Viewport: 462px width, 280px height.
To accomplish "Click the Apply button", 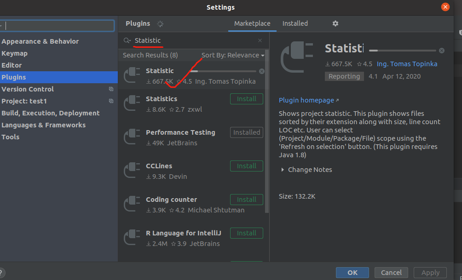I will point(430,273).
